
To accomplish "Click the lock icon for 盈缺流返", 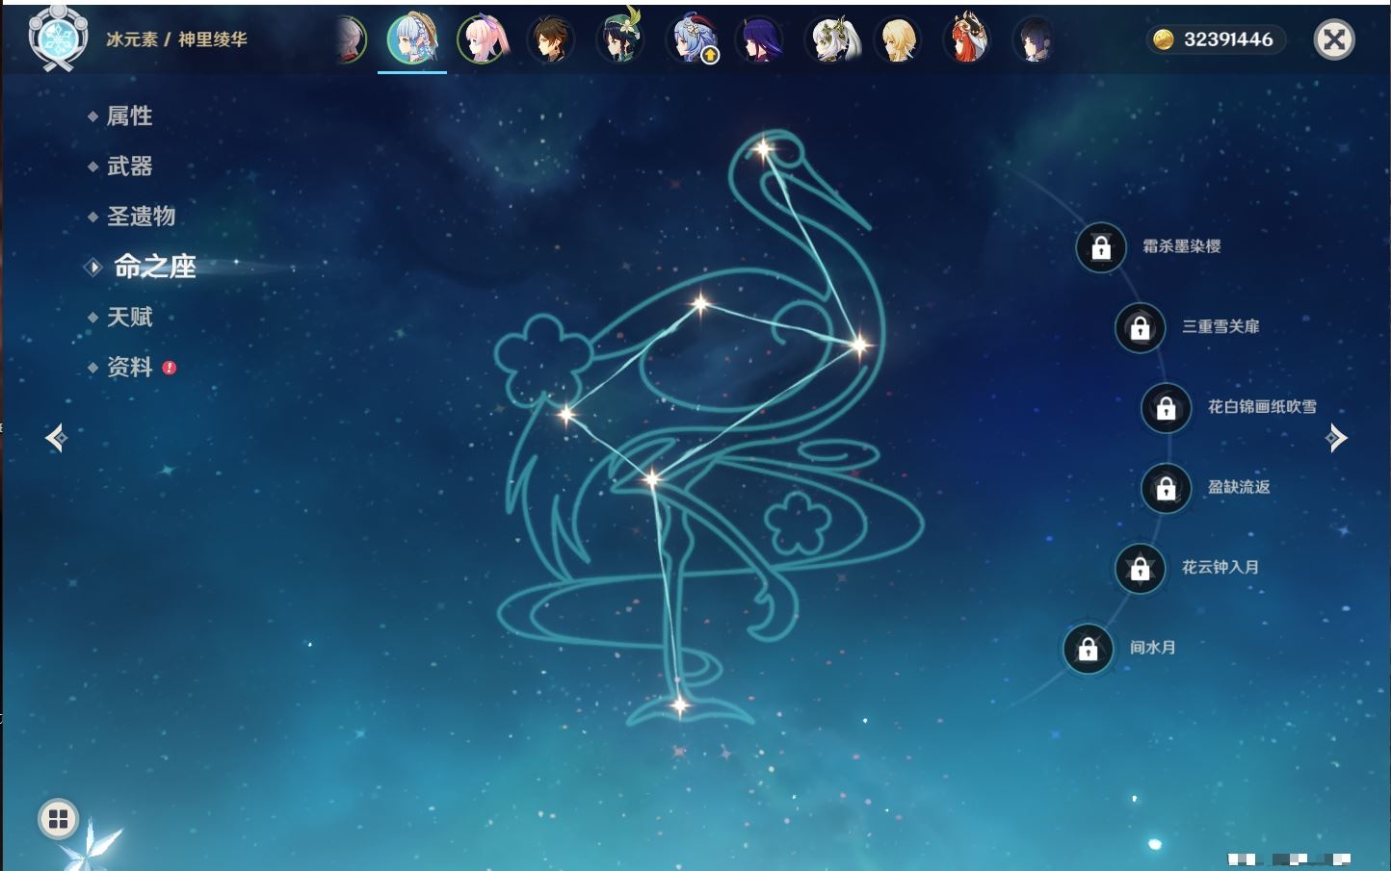I will pos(1166,488).
